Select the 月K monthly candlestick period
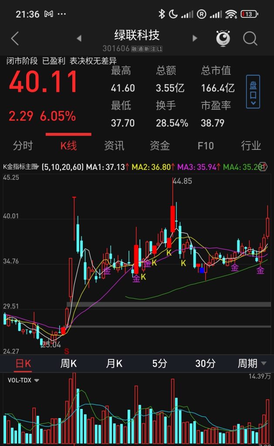Screen dimensions: 274x446 point(114,363)
